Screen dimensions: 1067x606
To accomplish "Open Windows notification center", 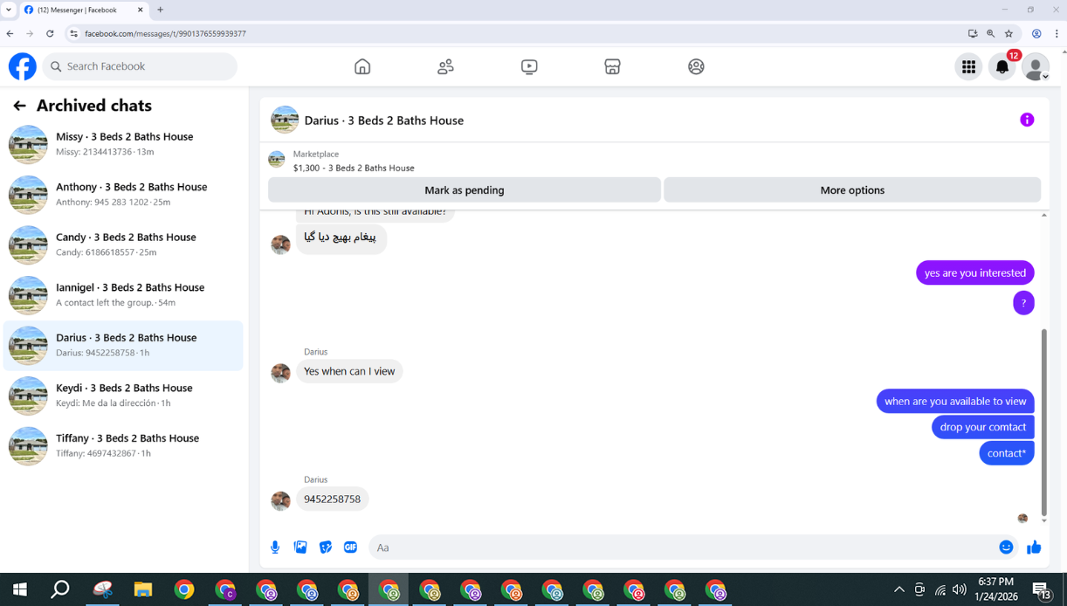I will (1041, 590).
